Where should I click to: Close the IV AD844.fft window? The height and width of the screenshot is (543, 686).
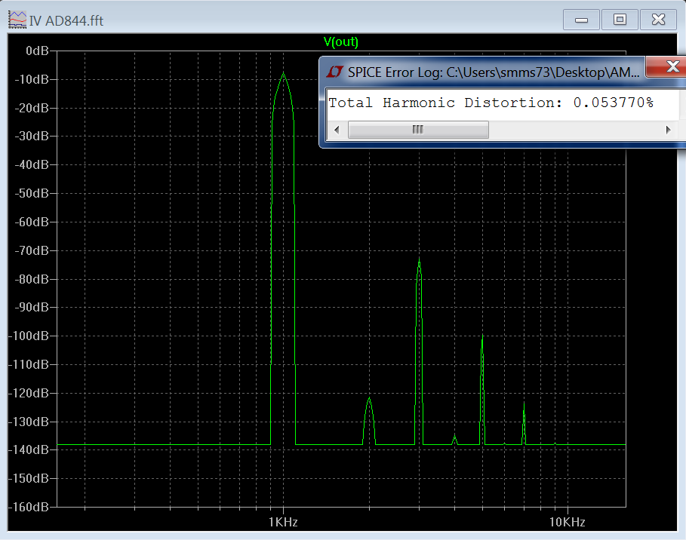click(658, 20)
